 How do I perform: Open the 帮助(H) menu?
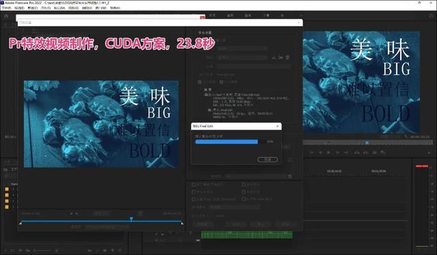[115, 8]
